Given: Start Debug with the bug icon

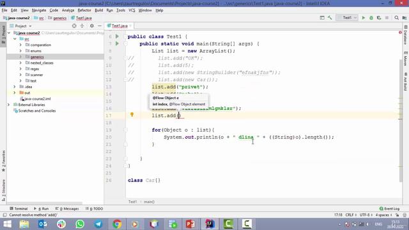Looking at the screenshot, I should tap(371, 18).
